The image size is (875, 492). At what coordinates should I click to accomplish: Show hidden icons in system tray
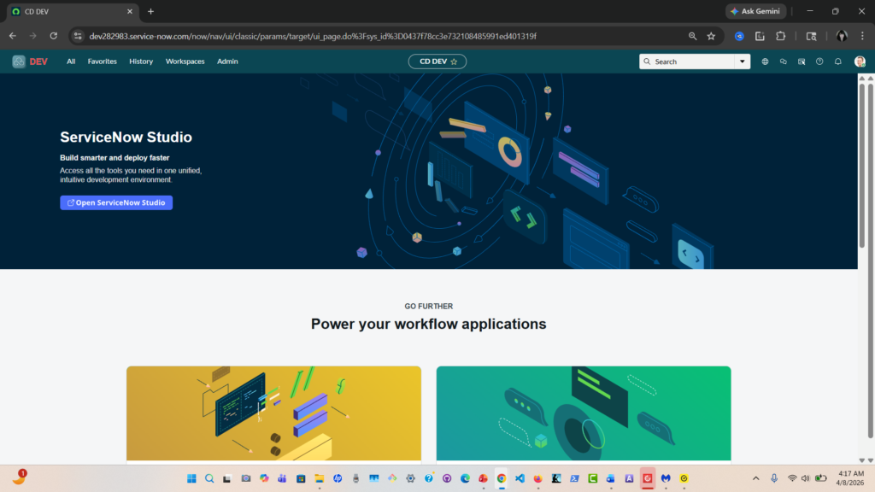click(x=755, y=478)
